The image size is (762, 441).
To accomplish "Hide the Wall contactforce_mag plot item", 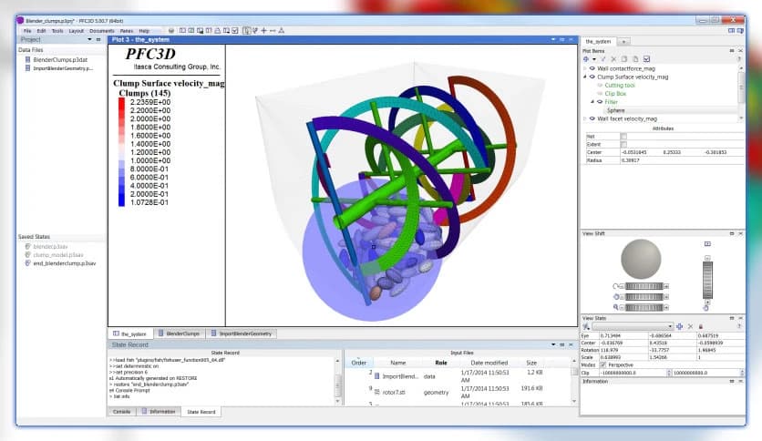I will tap(592, 68).
